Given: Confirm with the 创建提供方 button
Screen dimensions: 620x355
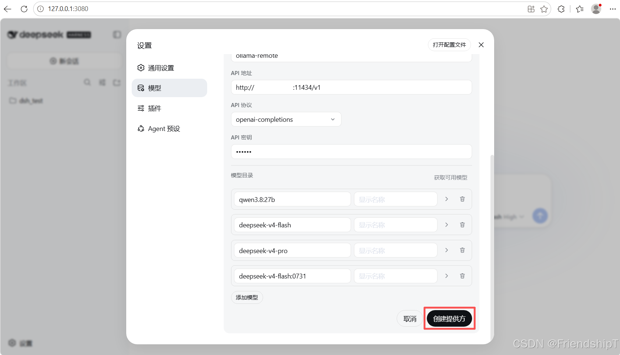Looking at the screenshot, I should click(449, 319).
